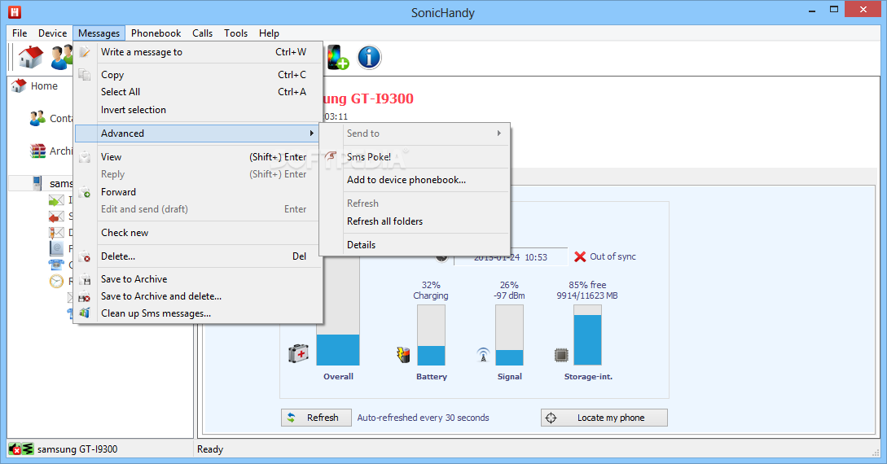887x464 pixels.
Task: Click the phonebook address icon in tree
Action: 56,248
